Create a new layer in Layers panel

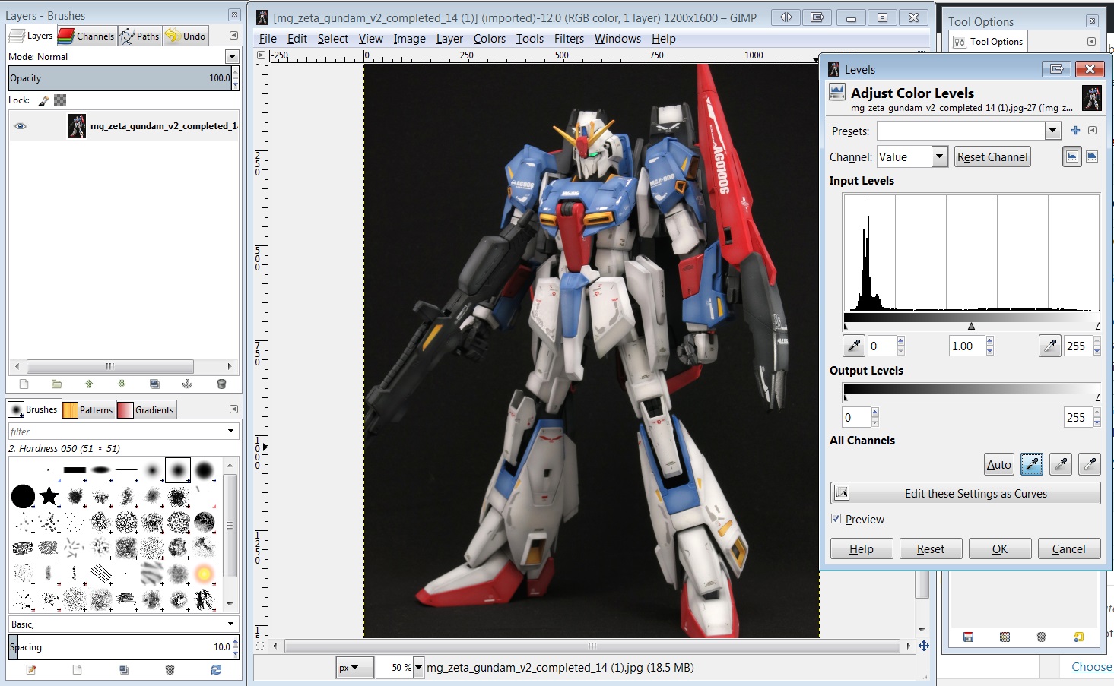[x=24, y=384]
